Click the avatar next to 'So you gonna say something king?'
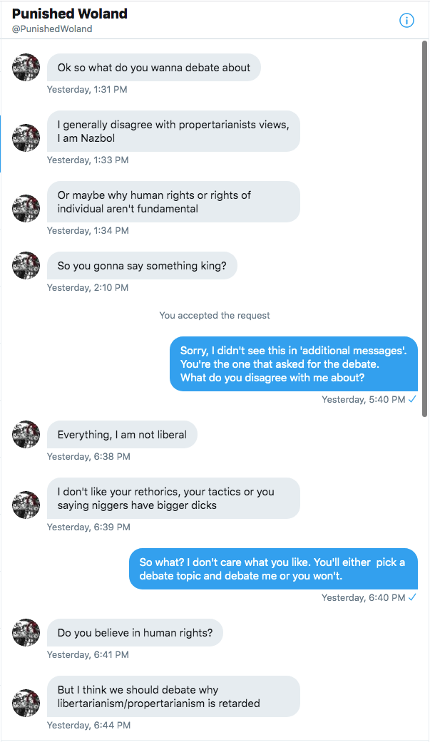The width and height of the screenshot is (430, 742). pos(26,265)
